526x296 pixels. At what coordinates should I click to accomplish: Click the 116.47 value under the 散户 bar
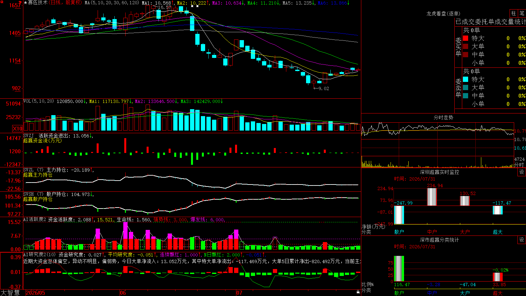click(x=402, y=284)
